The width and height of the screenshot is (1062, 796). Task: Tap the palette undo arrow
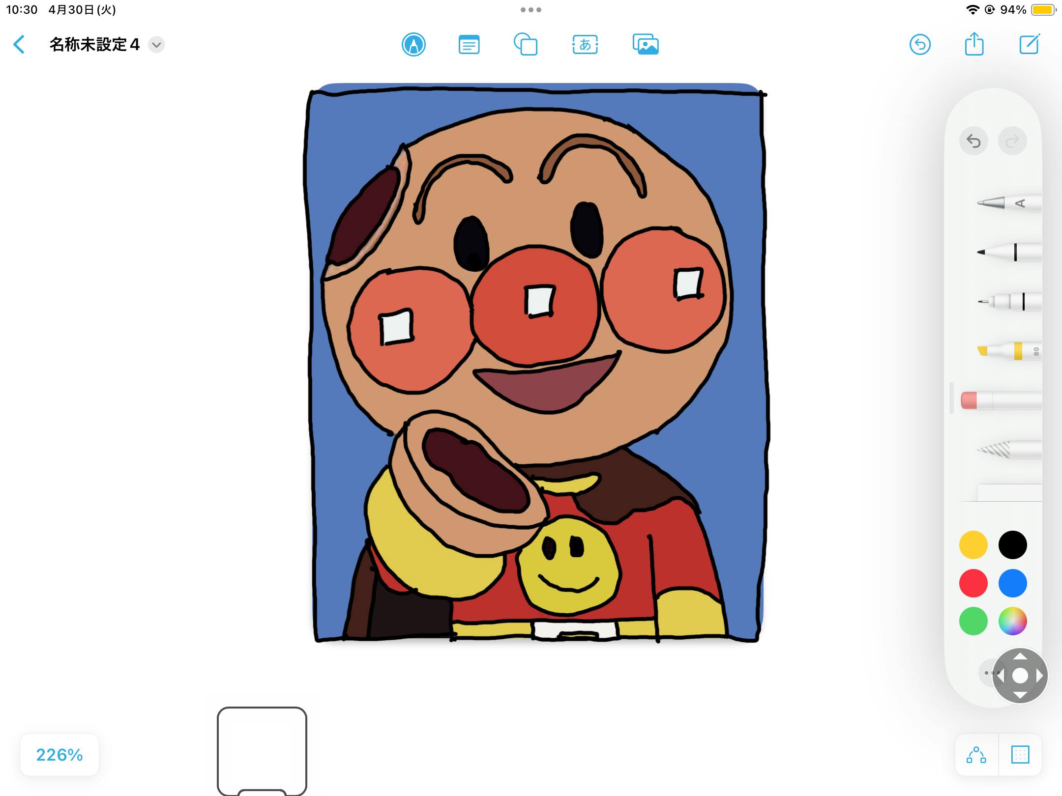pos(973,142)
